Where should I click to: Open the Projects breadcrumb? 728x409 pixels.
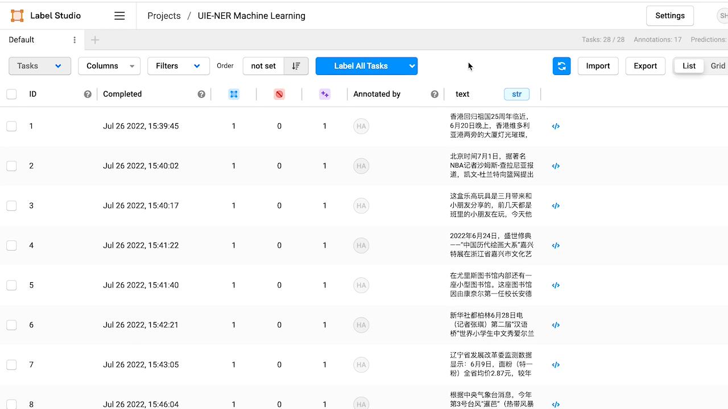(x=164, y=15)
